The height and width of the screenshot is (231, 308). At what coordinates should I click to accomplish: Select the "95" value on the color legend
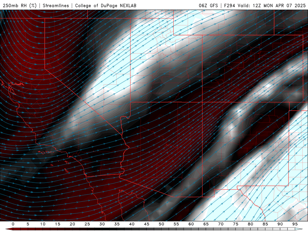(x=295, y=224)
